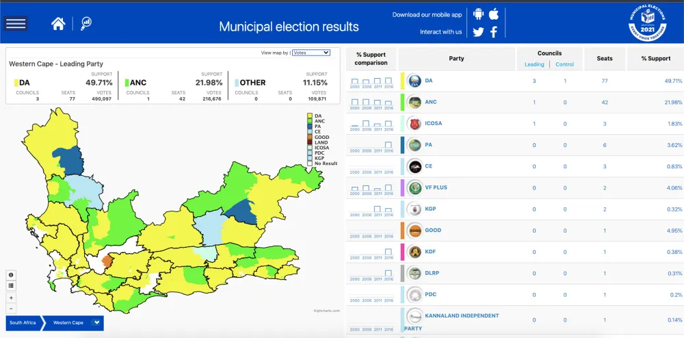This screenshot has width=684, height=338.
Task: Toggle DA in the map legend
Action: pyautogui.click(x=318, y=116)
